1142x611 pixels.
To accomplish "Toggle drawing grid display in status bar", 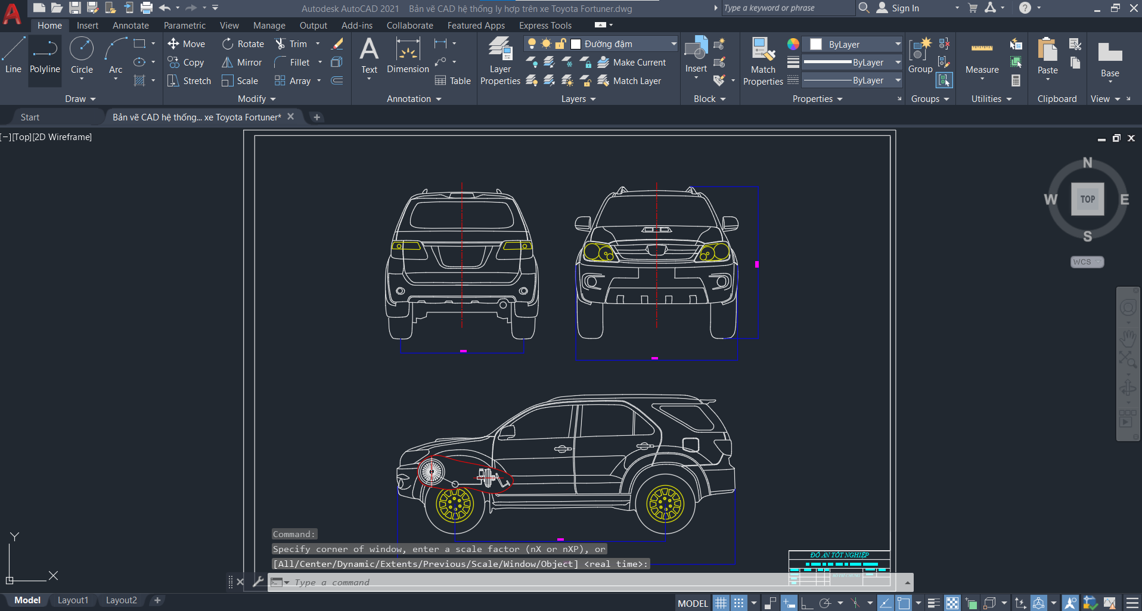I will coord(721,603).
